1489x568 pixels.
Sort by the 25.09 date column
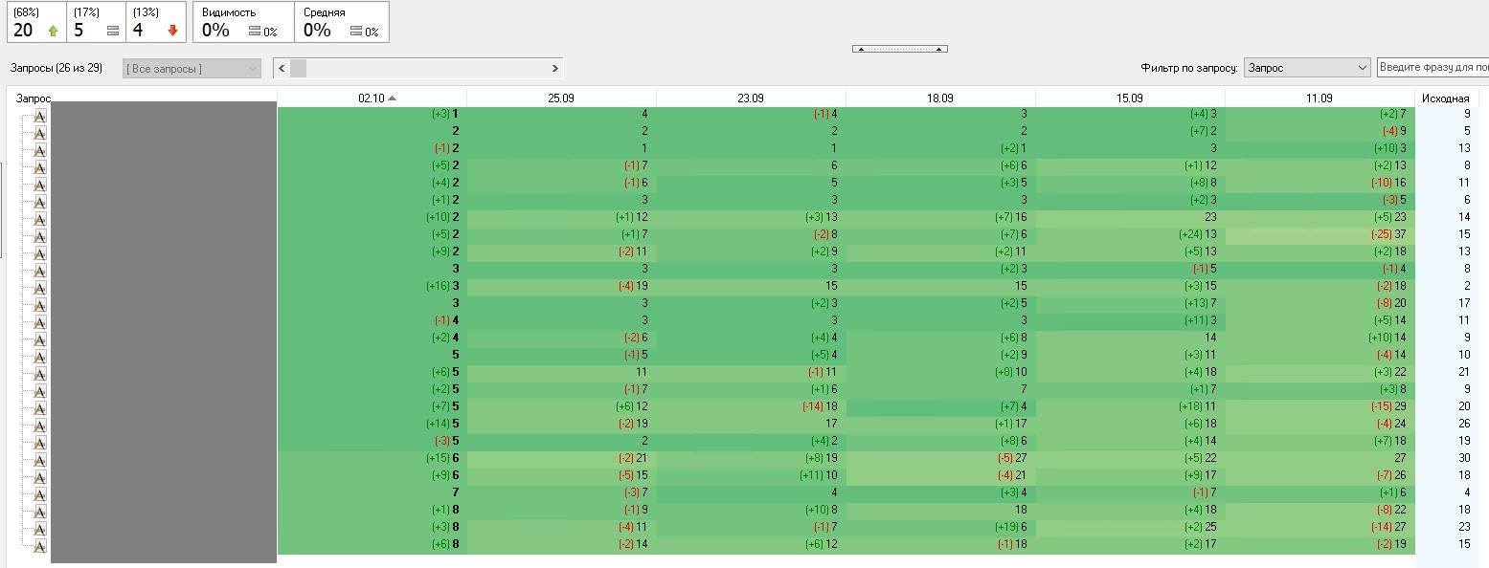click(561, 98)
